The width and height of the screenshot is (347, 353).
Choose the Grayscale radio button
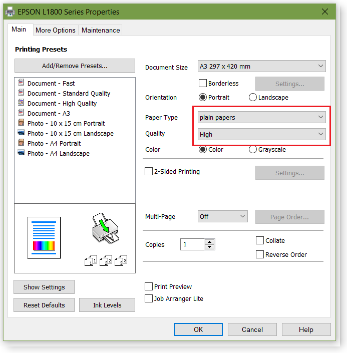click(253, 150)
